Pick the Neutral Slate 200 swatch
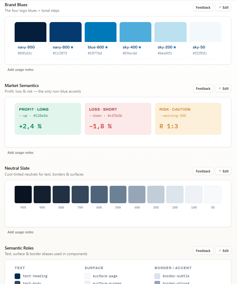This screenshot has height=284, width=237. pos(175,195)
